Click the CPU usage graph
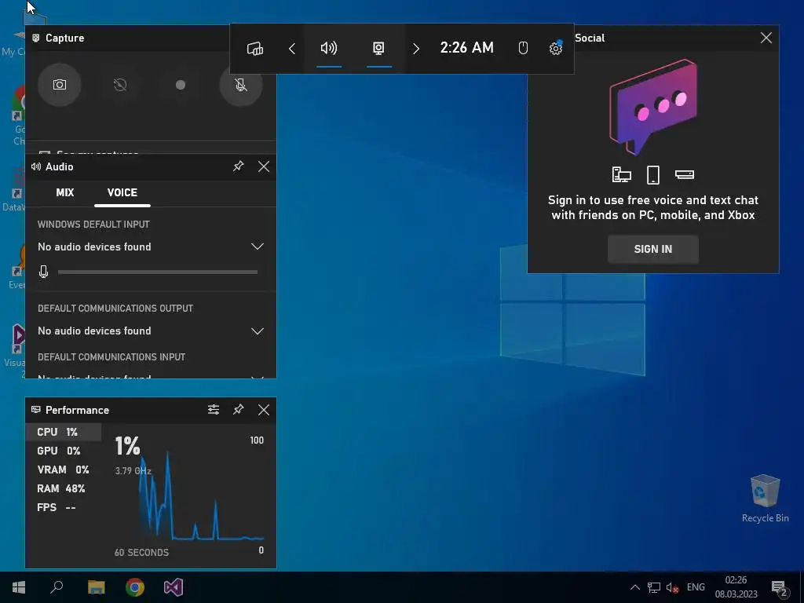The width and height of the screenshot is (804, 603). 201,496
